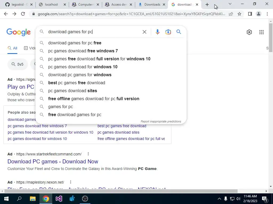Open volume control in system tray
The image size is (273, 204).
click(x=238, y=199)
